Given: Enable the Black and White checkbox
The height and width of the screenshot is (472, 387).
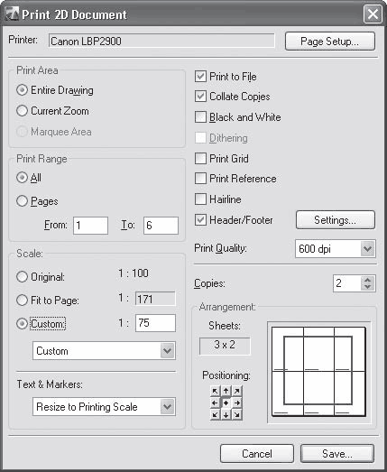Looking at the screenshot, I should click(201, 117).
